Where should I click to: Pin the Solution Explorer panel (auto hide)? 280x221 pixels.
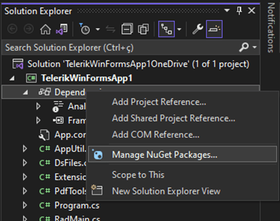[239, 10]
